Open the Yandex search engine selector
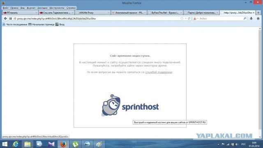 (x=196, y=18)
